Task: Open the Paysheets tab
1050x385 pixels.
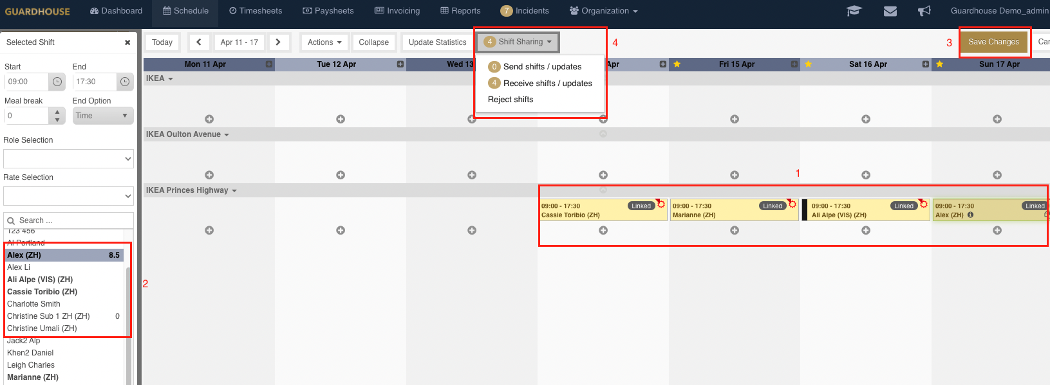Action: pos(328,11)
